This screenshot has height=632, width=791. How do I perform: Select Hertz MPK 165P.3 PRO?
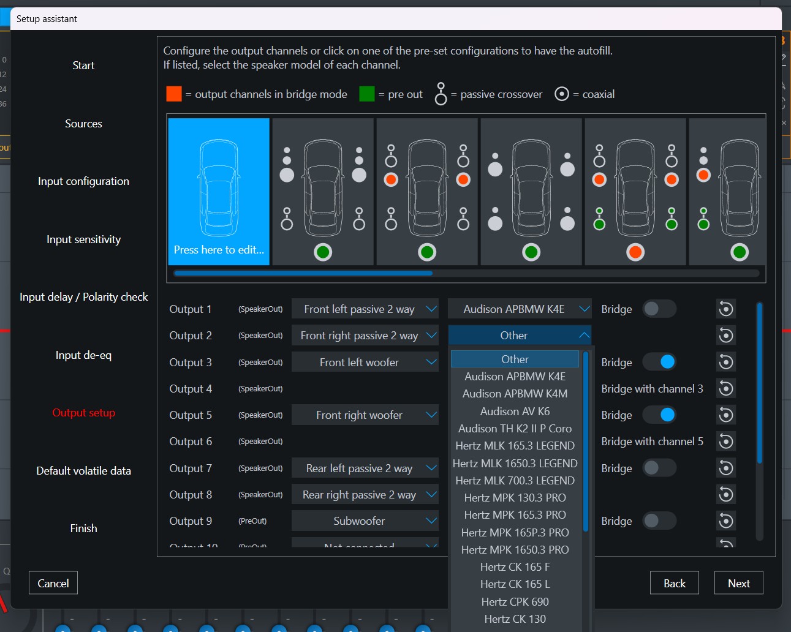(515, 532)
